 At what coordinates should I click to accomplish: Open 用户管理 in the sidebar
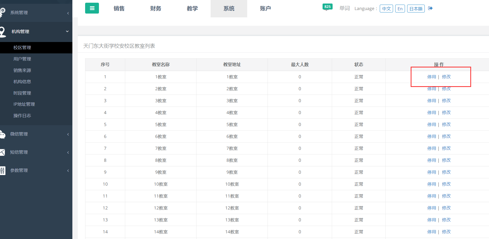(22, 59)
